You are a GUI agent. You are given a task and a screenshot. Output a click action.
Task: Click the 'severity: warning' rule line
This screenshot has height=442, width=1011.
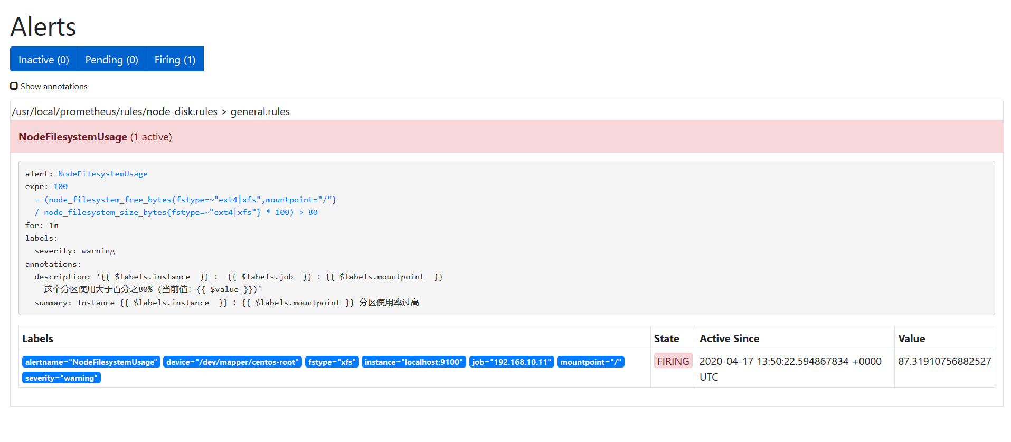pyautogui.click(x=74, y=251)
